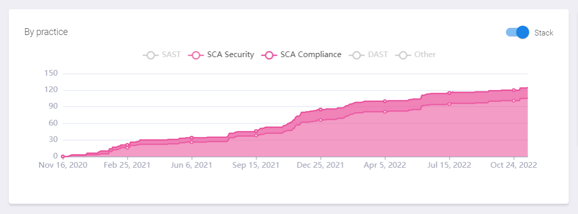The height and width of the screenshot is (214, 578).
Task: Select SCA Compliance point at Apr 5, 2022
Action: pos(385,101)
